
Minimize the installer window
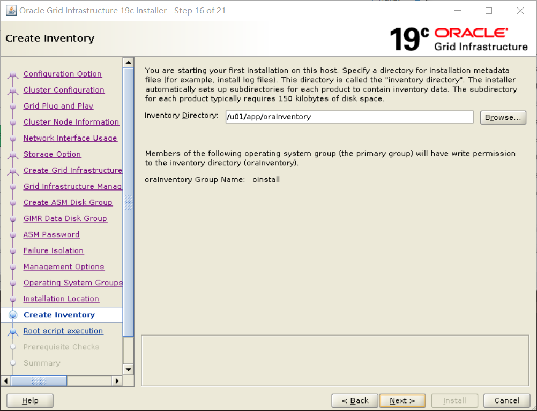tap(458, 11)
